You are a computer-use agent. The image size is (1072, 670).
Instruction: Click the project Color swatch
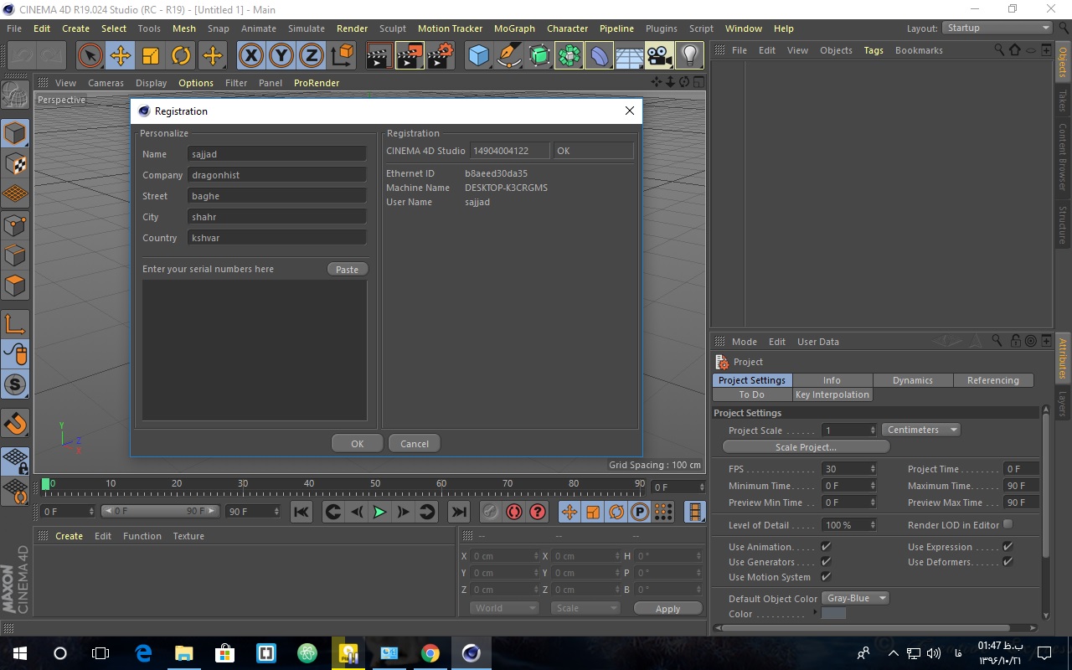(x=834, y=614)
